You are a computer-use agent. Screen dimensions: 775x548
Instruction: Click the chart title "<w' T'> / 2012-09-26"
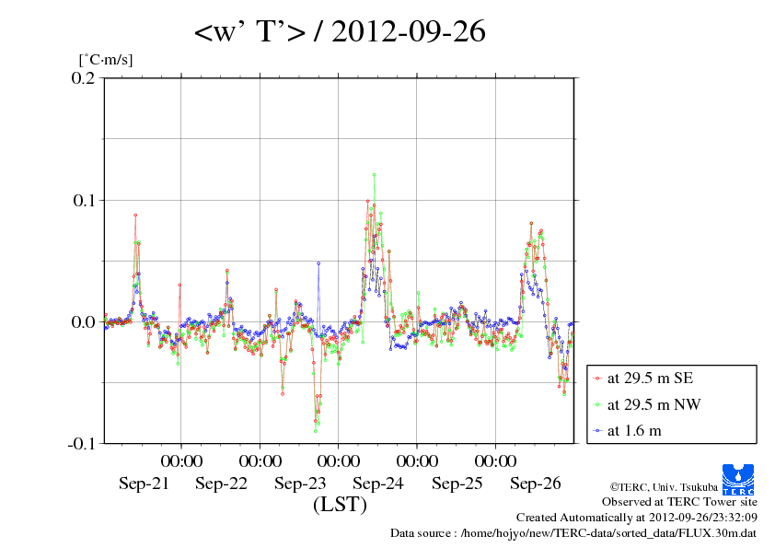coord(340,31)
